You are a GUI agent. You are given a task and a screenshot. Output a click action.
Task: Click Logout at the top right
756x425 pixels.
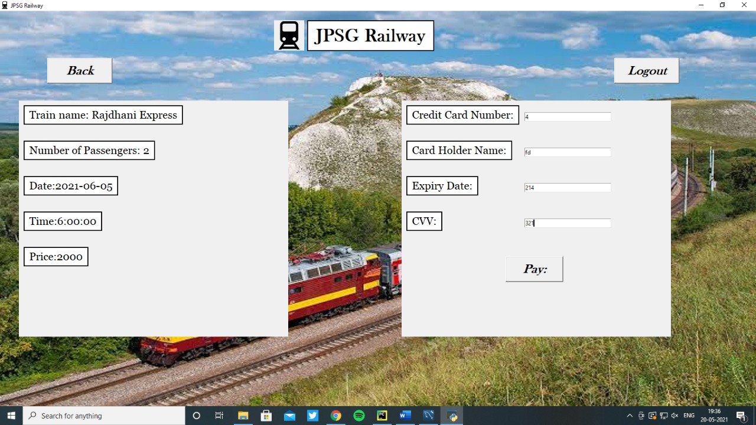pos(647,70)
